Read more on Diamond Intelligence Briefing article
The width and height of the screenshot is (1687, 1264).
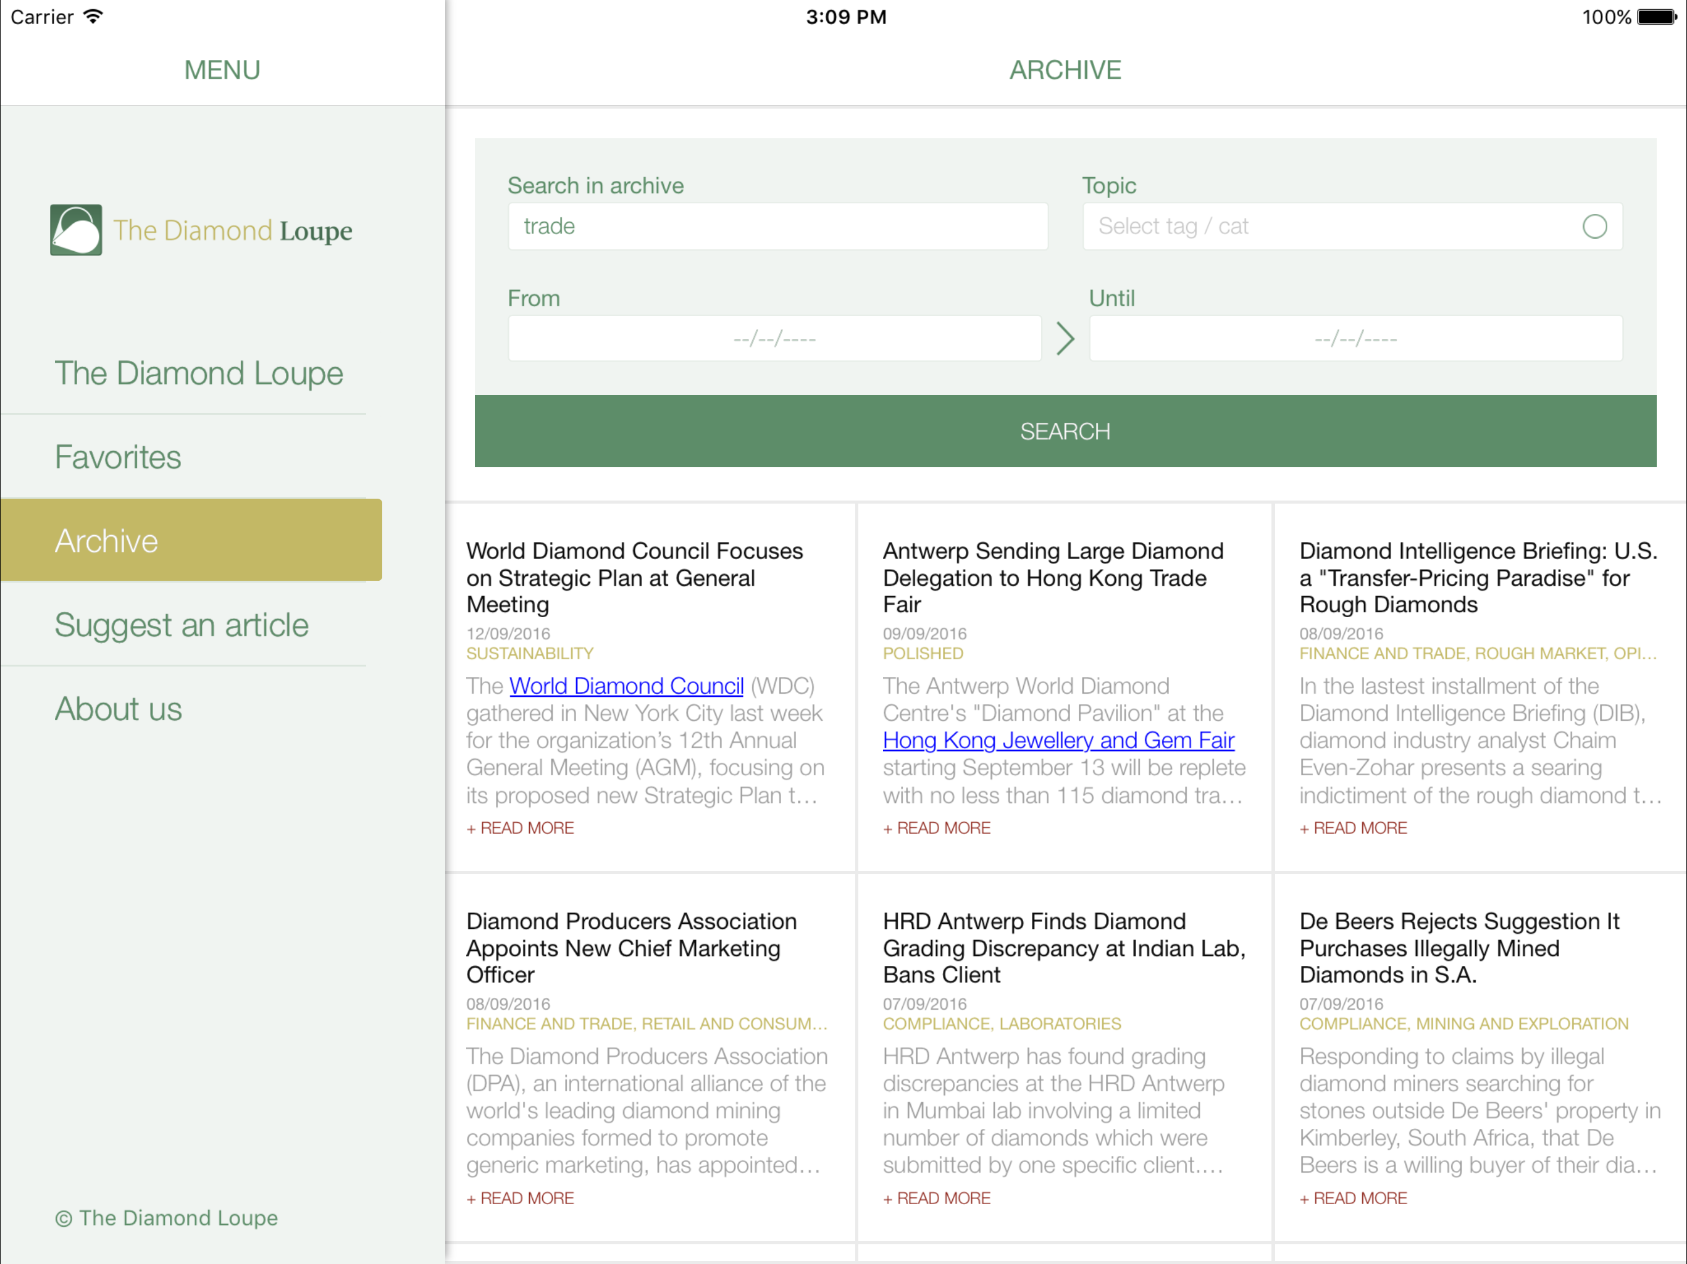click(x=1353, y=828)
